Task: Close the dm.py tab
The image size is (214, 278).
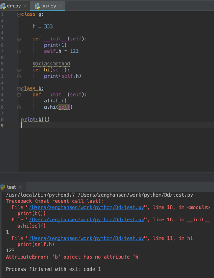Action: tap(25, 6)
